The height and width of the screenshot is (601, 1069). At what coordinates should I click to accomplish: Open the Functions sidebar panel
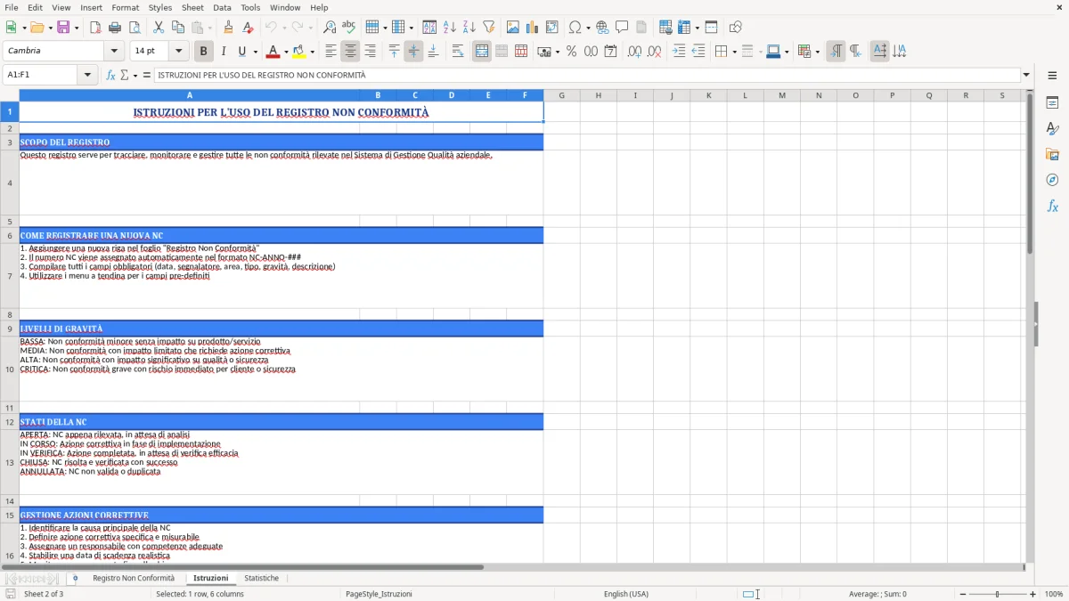tap(1053, 206)
